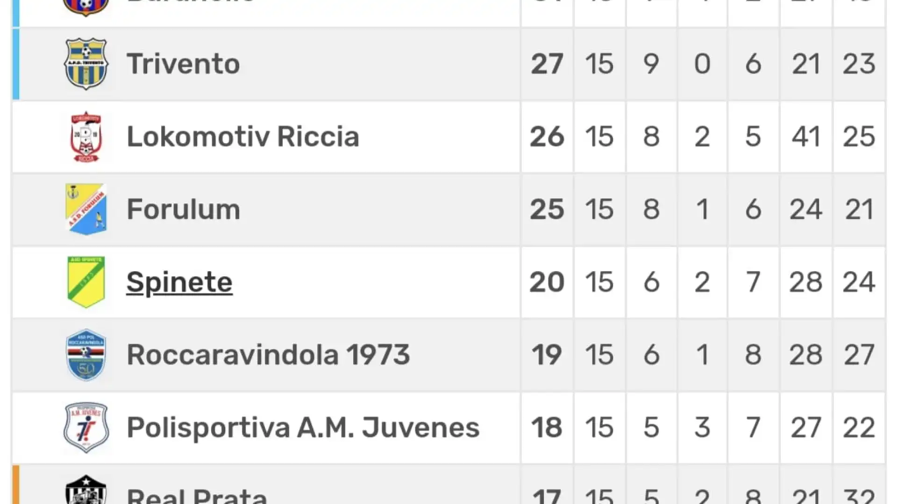Click the Forulum team logo

pyautogui.click(x=86, y=209)
